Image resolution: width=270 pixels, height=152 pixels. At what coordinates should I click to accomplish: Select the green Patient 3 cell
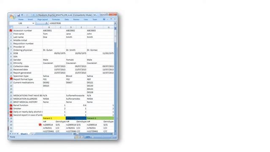click(x=100, y=118)
